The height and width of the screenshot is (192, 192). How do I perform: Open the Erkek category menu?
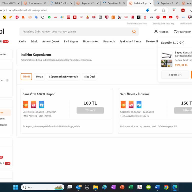34,41
